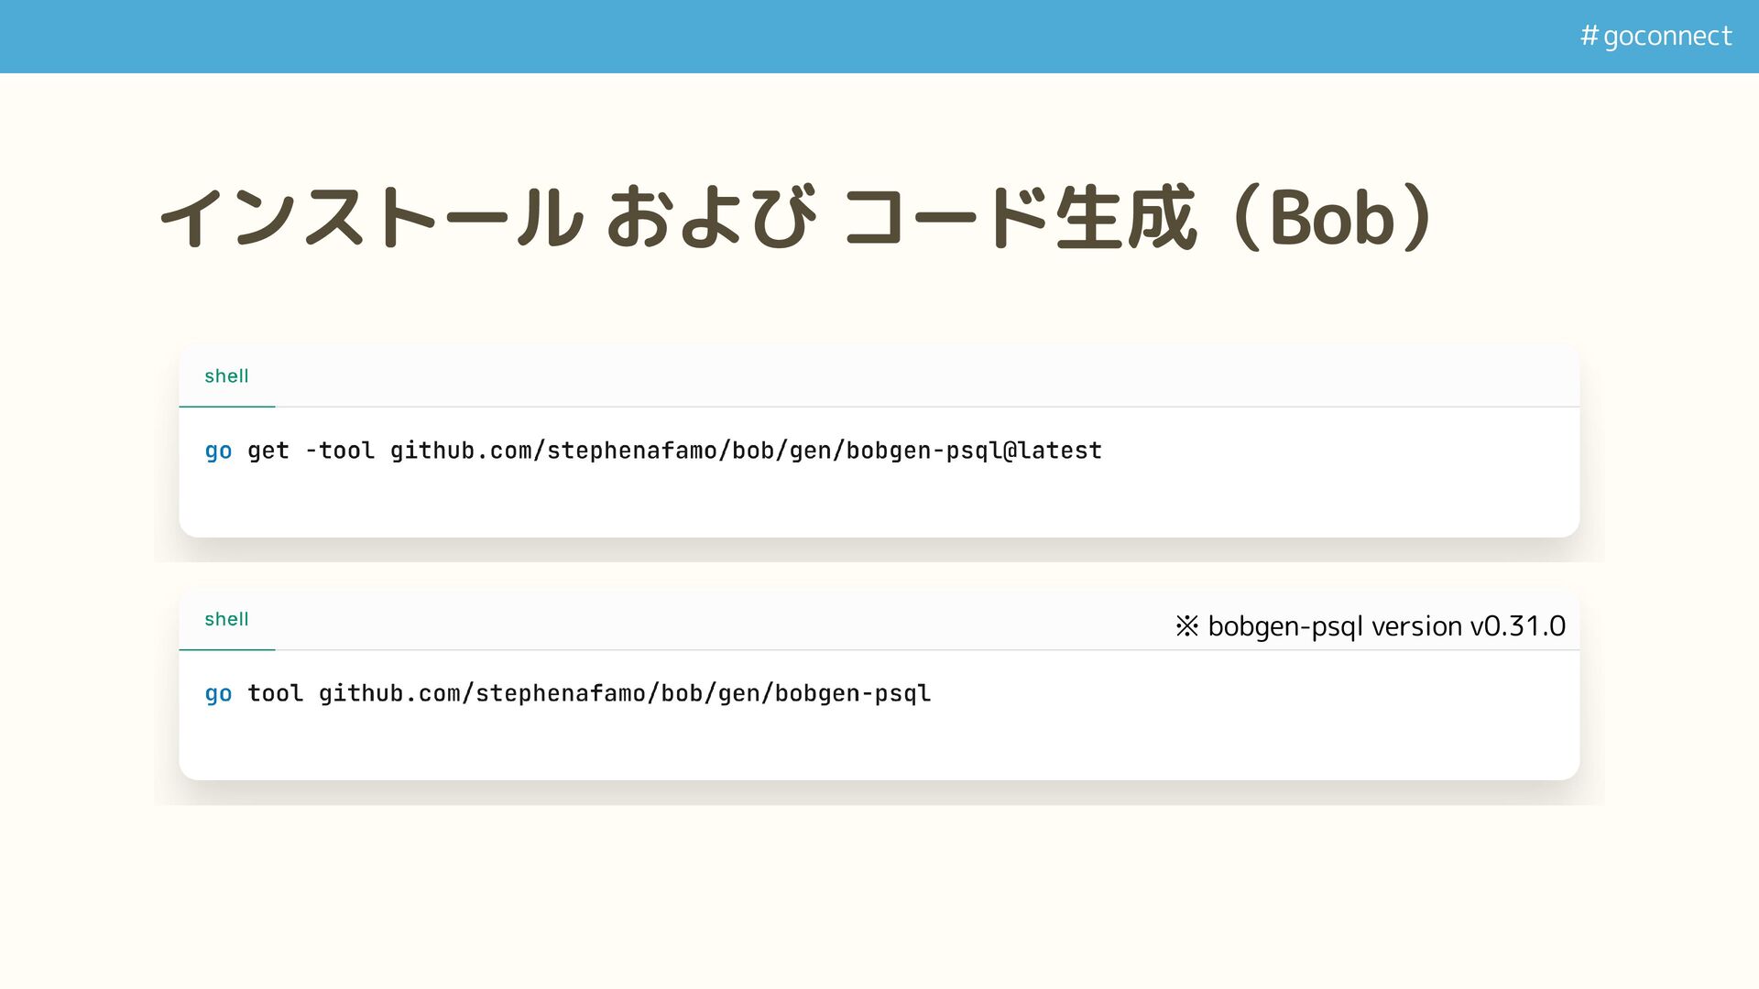Select the first shell tab
This screenshot has width=1759, height=989.
coord(226,376)
